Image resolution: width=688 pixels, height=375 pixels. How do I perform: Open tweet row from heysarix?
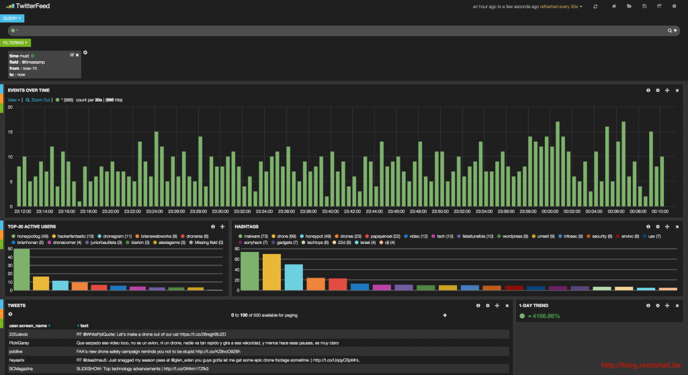pos(258,360)
